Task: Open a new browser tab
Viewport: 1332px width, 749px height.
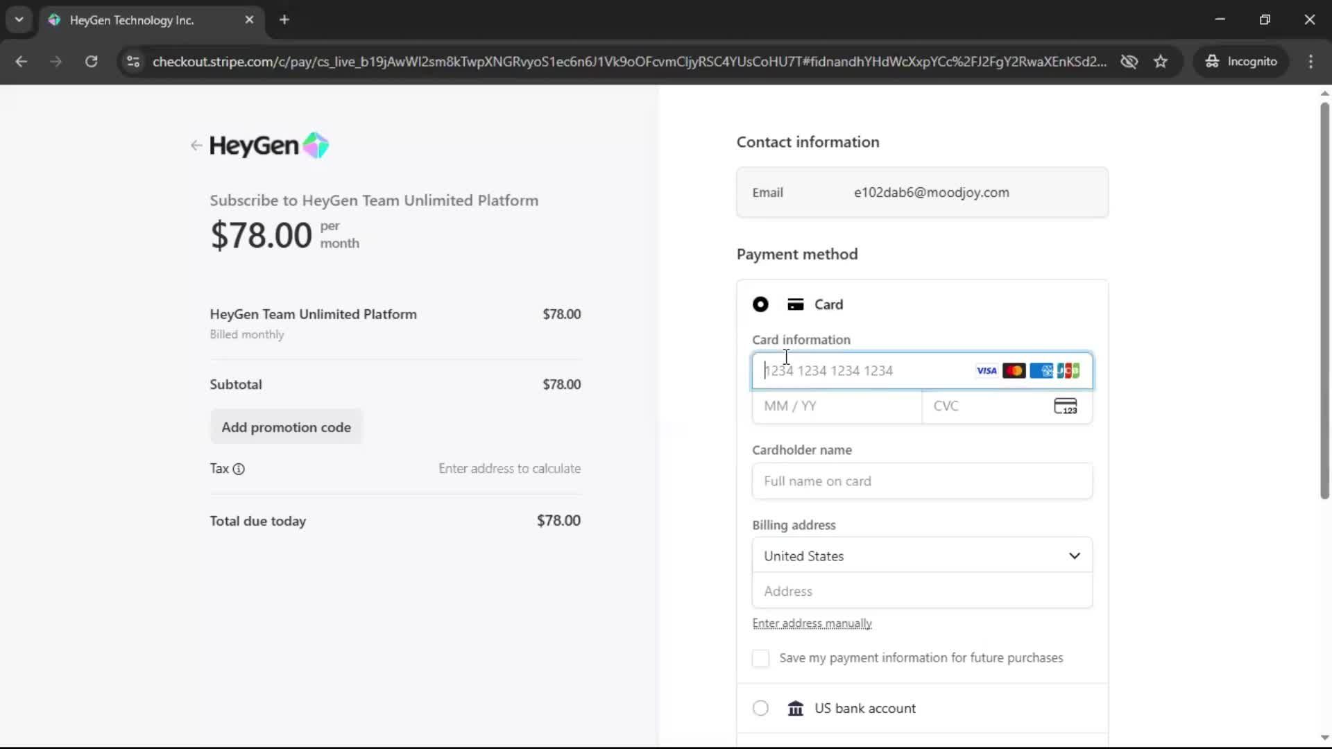Action: [284, 19]
